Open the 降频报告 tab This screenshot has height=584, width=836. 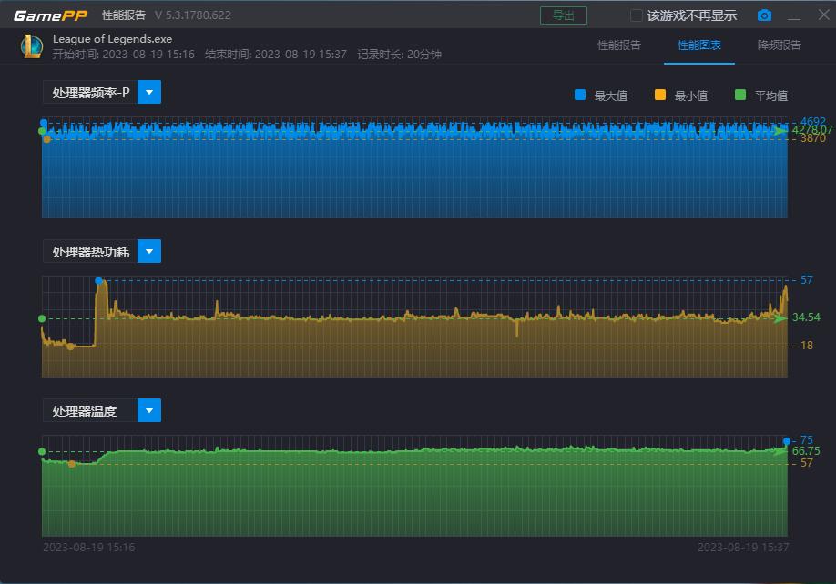coord(780,45)
